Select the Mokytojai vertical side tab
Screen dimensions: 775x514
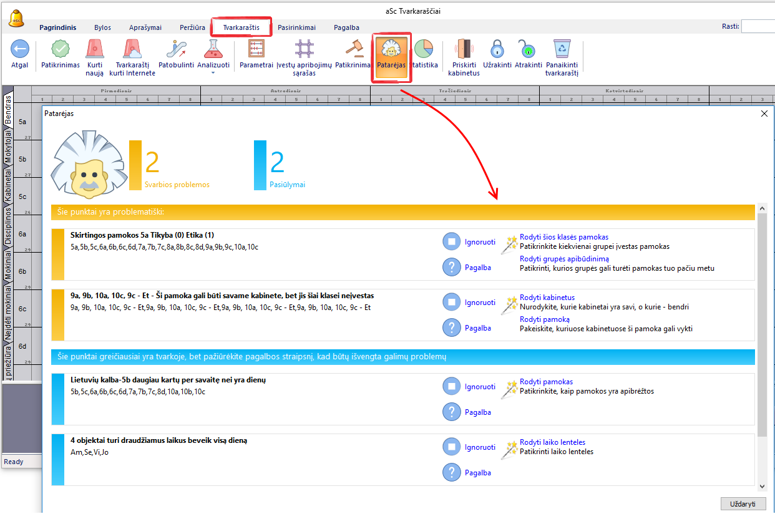point(8,146)
